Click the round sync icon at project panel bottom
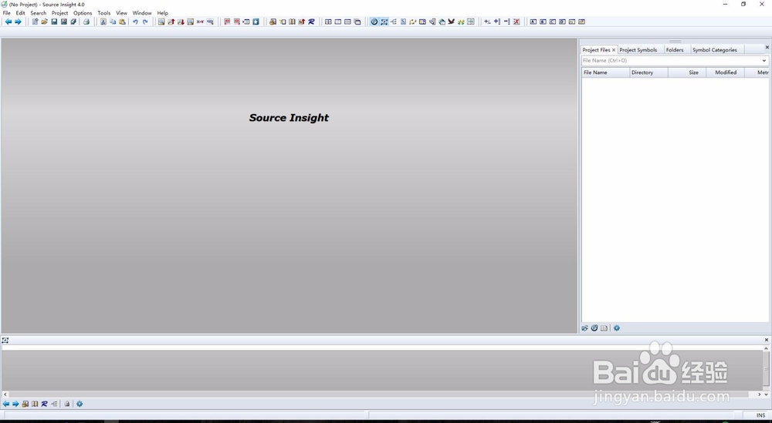This screenshot has height=423, width=772. (x=594, y=328)
